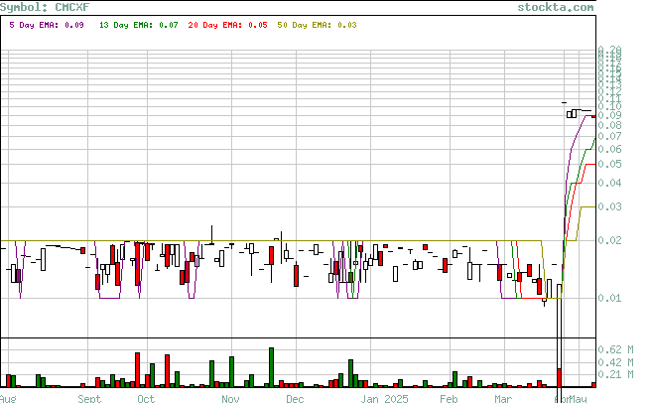Click the 'Symbol: CMCXF' title text
The image size is (650, 403).
click(x=45, y=7)
